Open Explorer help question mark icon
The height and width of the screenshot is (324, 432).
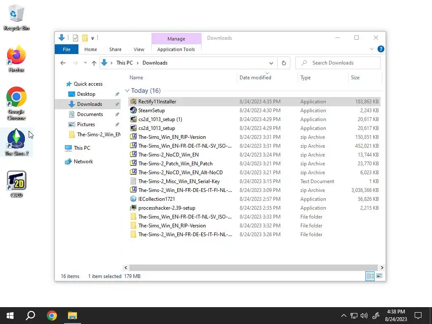pos(381,49)
